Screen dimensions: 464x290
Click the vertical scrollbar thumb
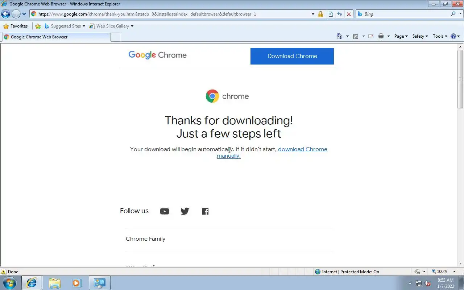pos(460,79)
